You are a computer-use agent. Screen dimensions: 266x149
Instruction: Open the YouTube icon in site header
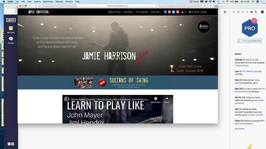point(169,12)
